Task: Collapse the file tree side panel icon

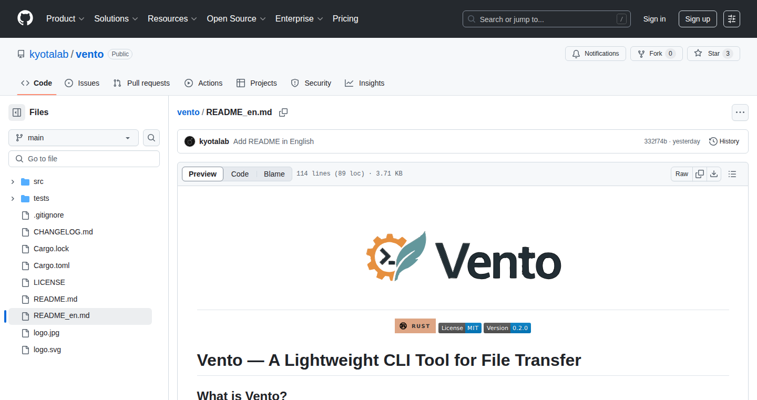Action: pos(17,112)
